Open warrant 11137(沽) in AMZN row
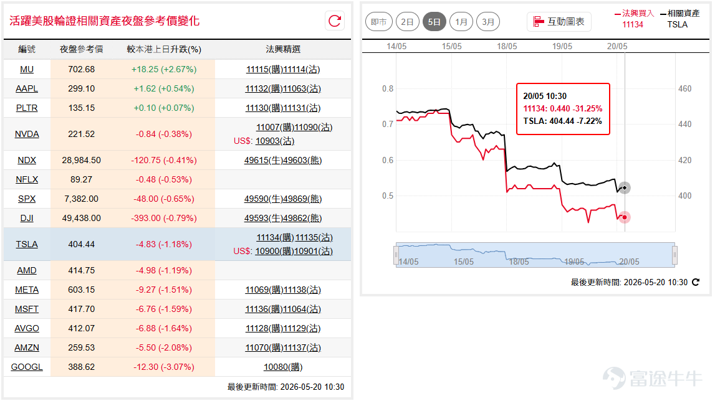Image resolution: width=715 pixels, height=401 pixels. coord(302,347)
